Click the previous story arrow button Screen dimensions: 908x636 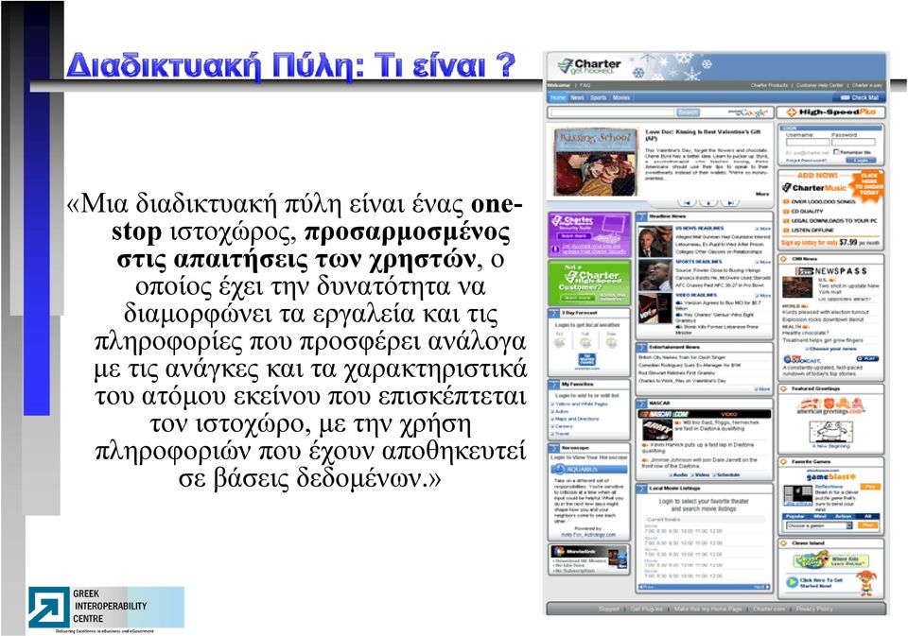[x=687, y=202]
